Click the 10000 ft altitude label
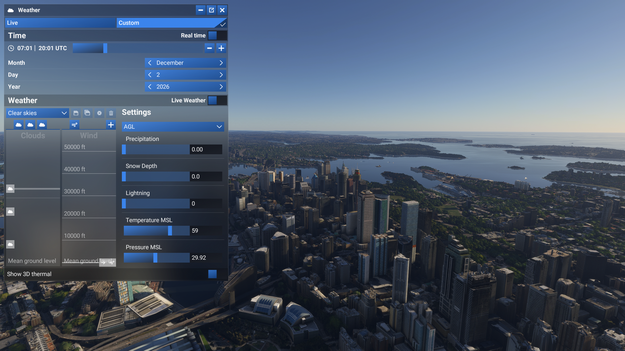The height and width of the screenshot is (351, 625). [75, 235]
